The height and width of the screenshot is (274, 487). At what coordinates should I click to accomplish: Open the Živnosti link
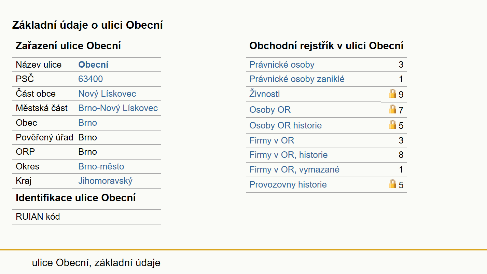265,94
